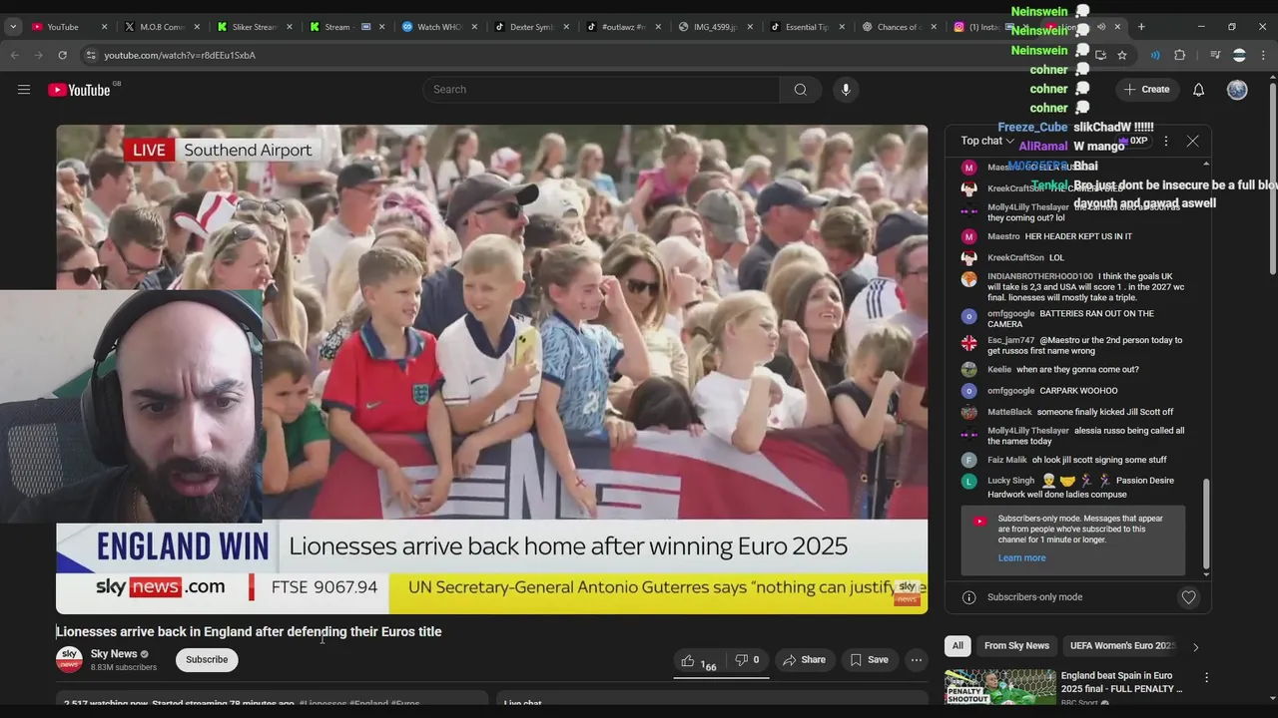The height and width of the screenshot is (718, 1278).
Task: Close the Watch WHO browser tab
Action: [x=473, y=27]
